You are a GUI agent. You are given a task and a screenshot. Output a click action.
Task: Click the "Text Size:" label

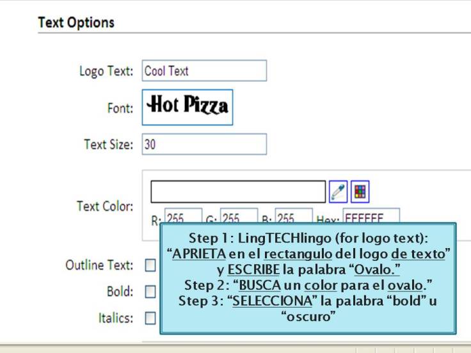[x=108, y=144]
